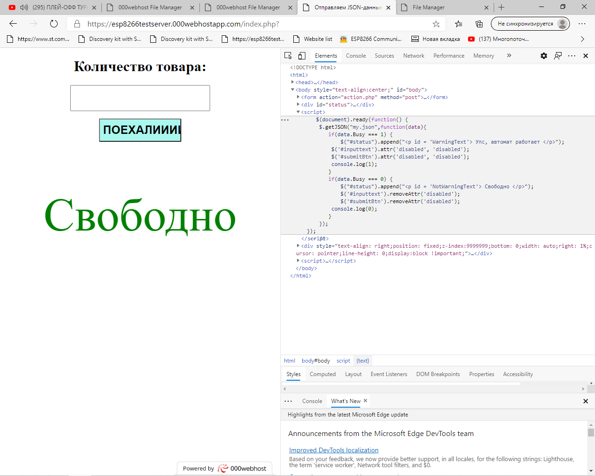Expand the form element node
The width and height of the screenshot is (595, 476).
pos(298,97)
